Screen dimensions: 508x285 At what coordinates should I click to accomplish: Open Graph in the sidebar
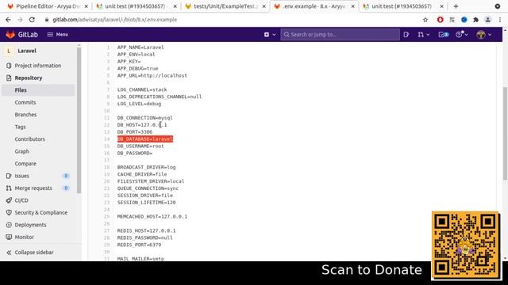(x=21, y=151)
